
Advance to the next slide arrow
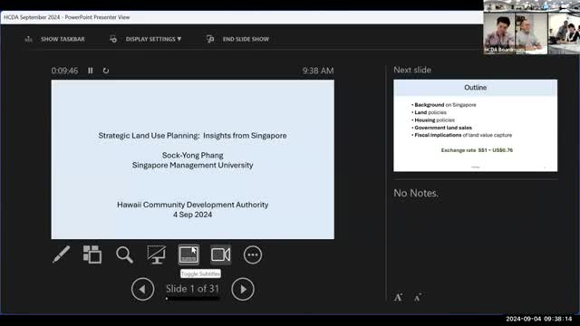point(243,289)
